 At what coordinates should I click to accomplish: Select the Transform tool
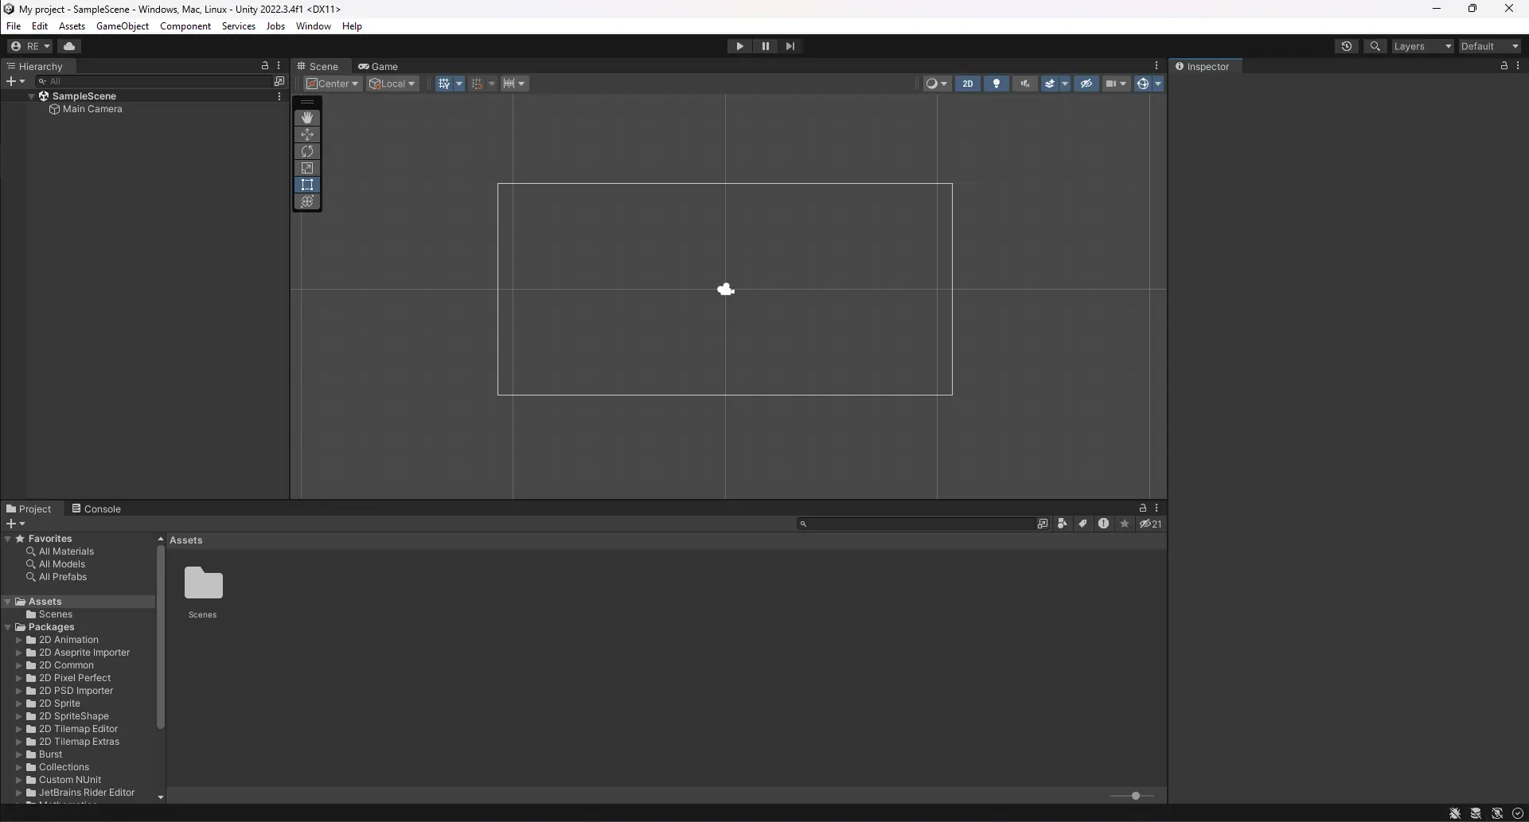coord(307,201)
